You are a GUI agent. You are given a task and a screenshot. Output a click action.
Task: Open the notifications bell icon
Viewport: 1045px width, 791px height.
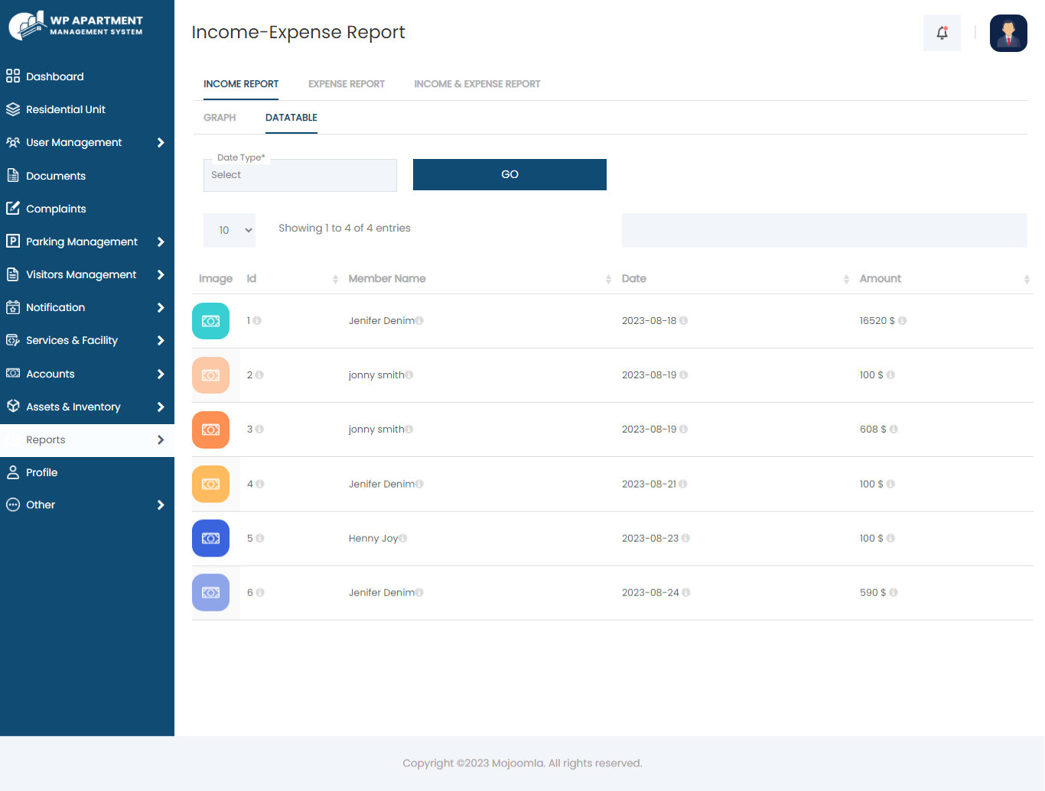[x=942, y=33]
